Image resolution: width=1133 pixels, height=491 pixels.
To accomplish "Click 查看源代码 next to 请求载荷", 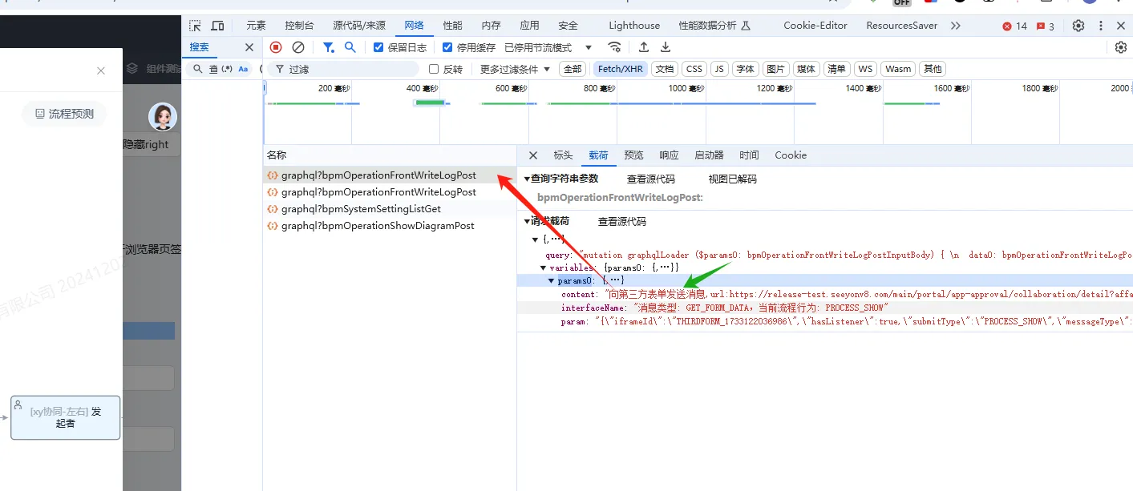I will [x=621, y=221].
